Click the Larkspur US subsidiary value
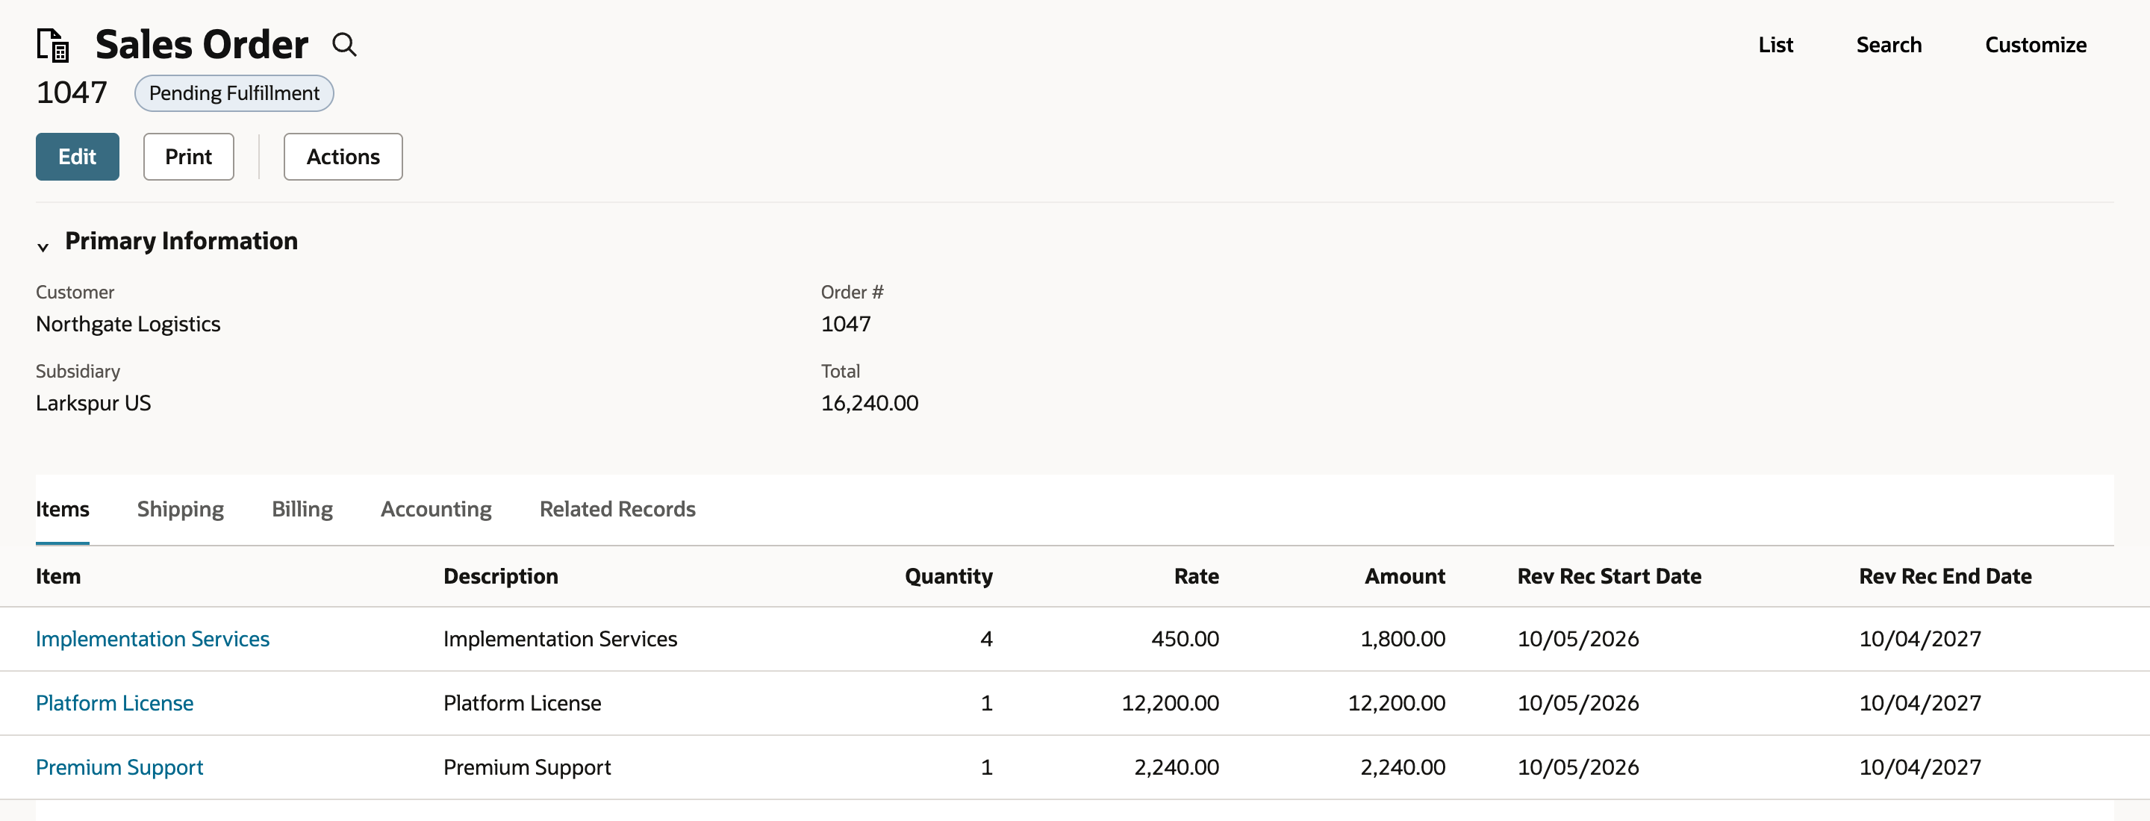Viewport: 2150px width, 821px height. pyautogui.click(x=93, y=403)
